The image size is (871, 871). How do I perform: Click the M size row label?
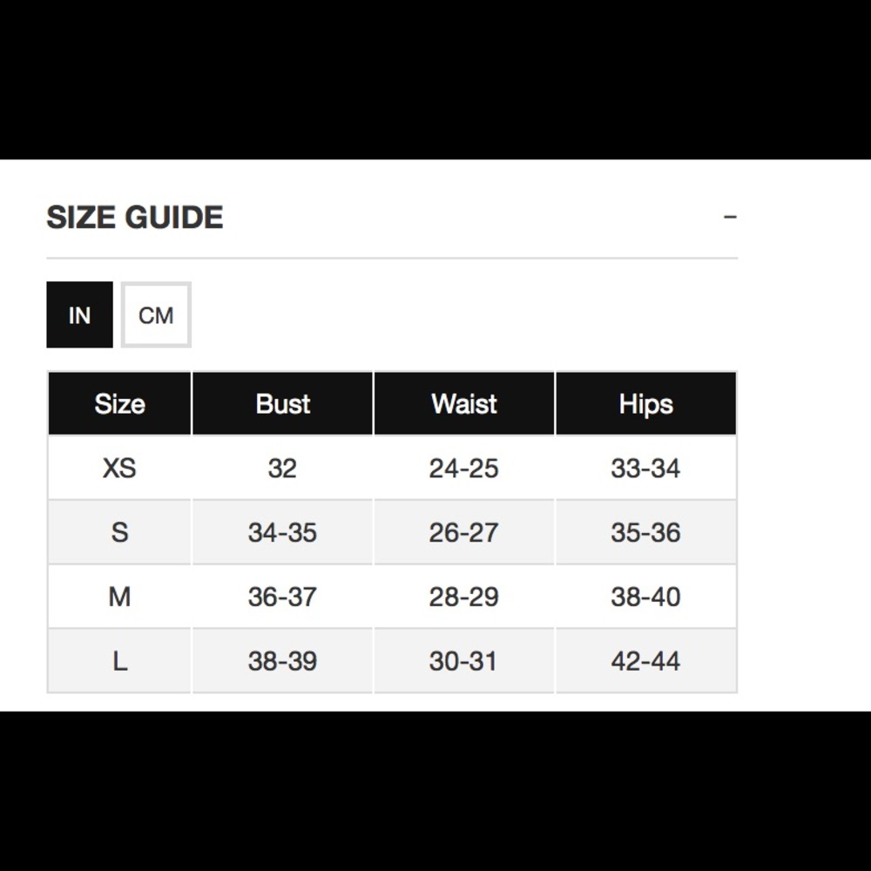coord(119,597)
